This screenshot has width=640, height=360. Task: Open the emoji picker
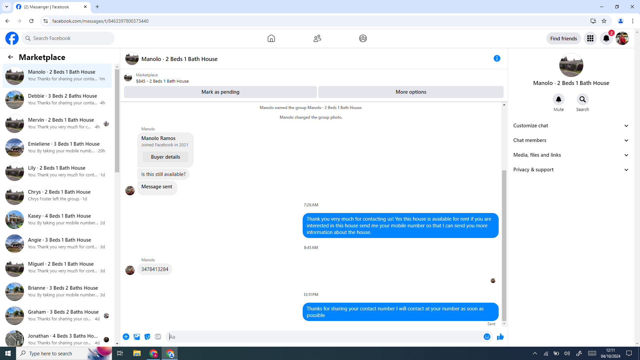coord(487,337)
